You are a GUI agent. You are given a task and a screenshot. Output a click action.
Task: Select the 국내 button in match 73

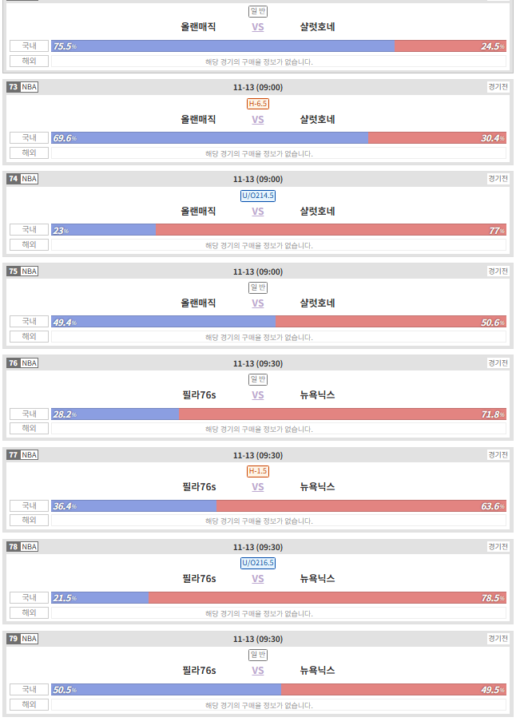29,137
